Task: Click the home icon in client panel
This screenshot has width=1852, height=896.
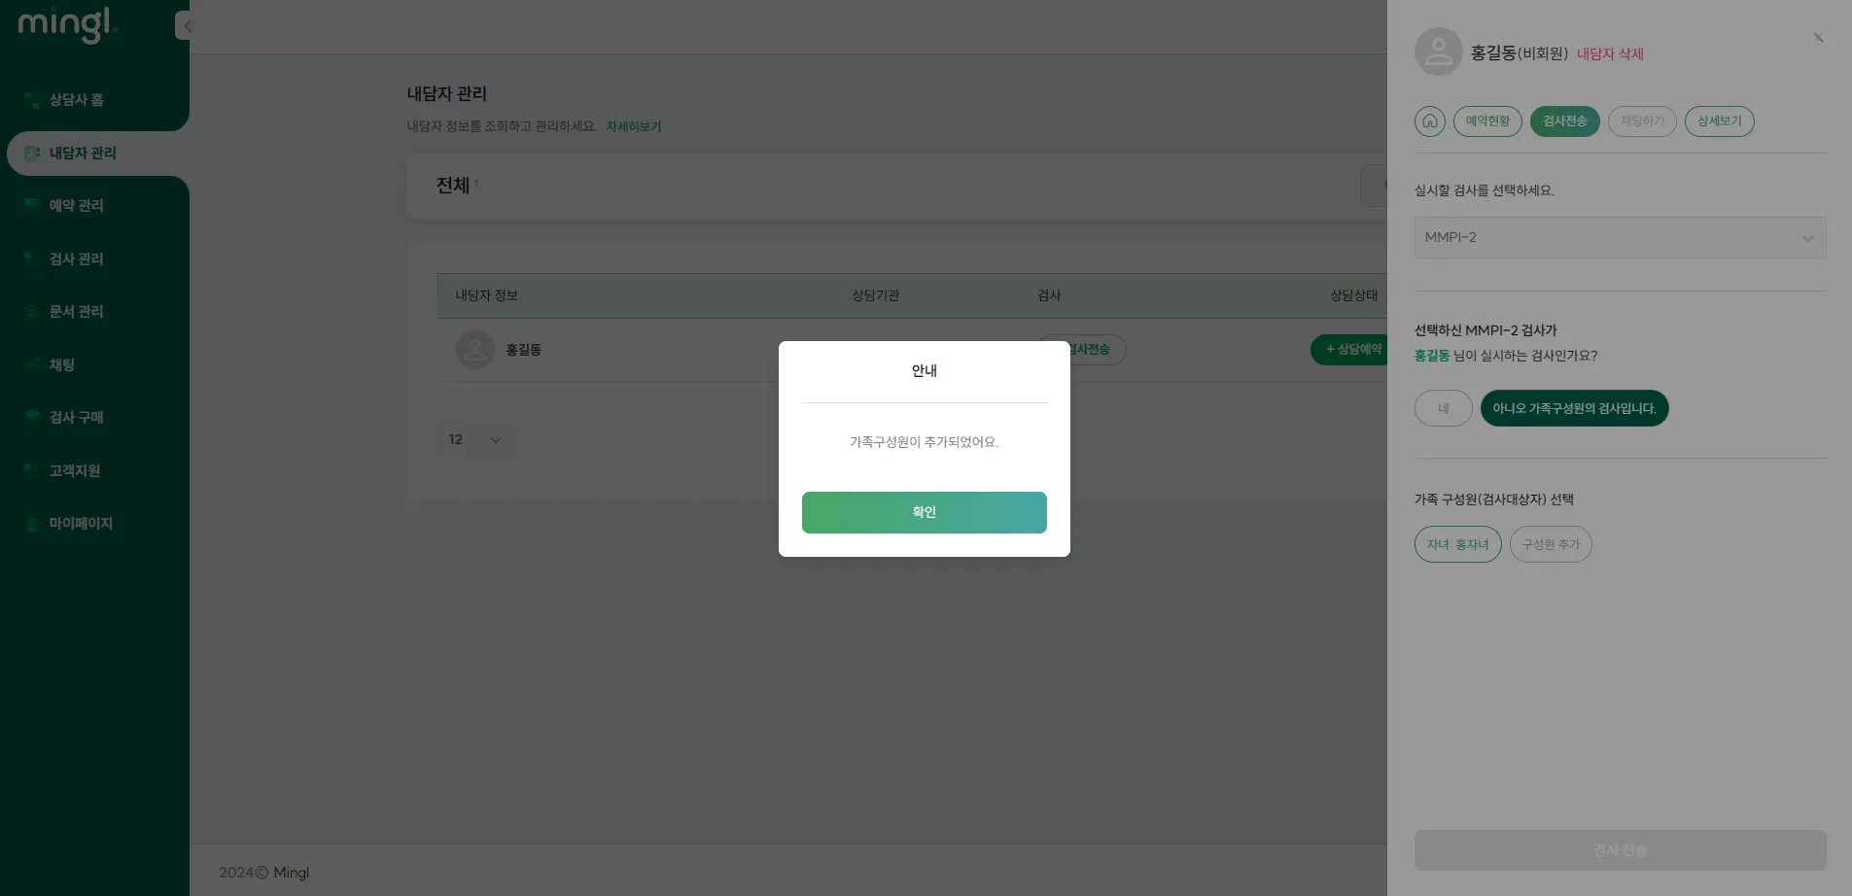Action: (1429, 121)
